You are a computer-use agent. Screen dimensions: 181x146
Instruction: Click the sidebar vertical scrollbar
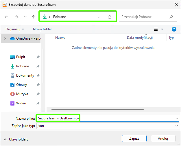[43, 66]
